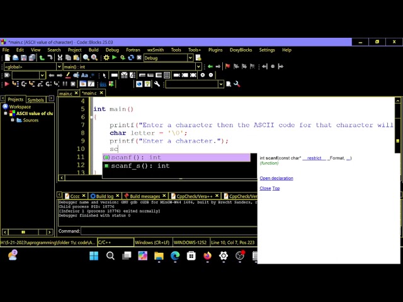The image size is (403, 302).
Task: Toggle bookmark with the red flag
Action: tap(227, 67)
